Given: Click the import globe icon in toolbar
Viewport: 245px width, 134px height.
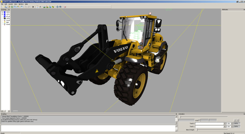Looking at the screenshot, I should [22, 7].
